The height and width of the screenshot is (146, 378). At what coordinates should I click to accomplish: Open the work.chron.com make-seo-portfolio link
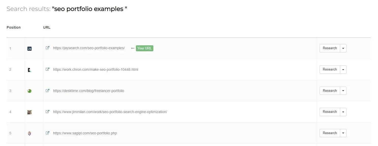pyautogui.click(x=96, y=69)
